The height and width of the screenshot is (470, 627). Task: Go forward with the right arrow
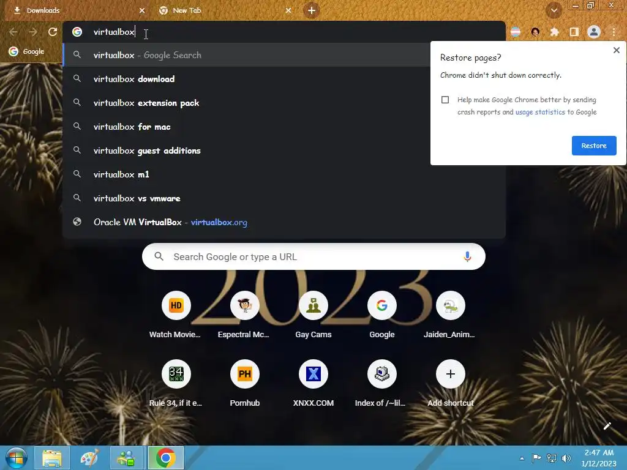coord(33,32)
